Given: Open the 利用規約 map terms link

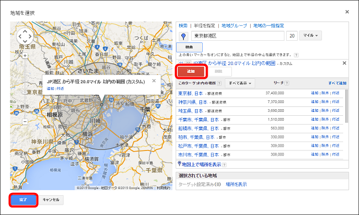Looking at the screenshot, I should click(x=163, y=188).
